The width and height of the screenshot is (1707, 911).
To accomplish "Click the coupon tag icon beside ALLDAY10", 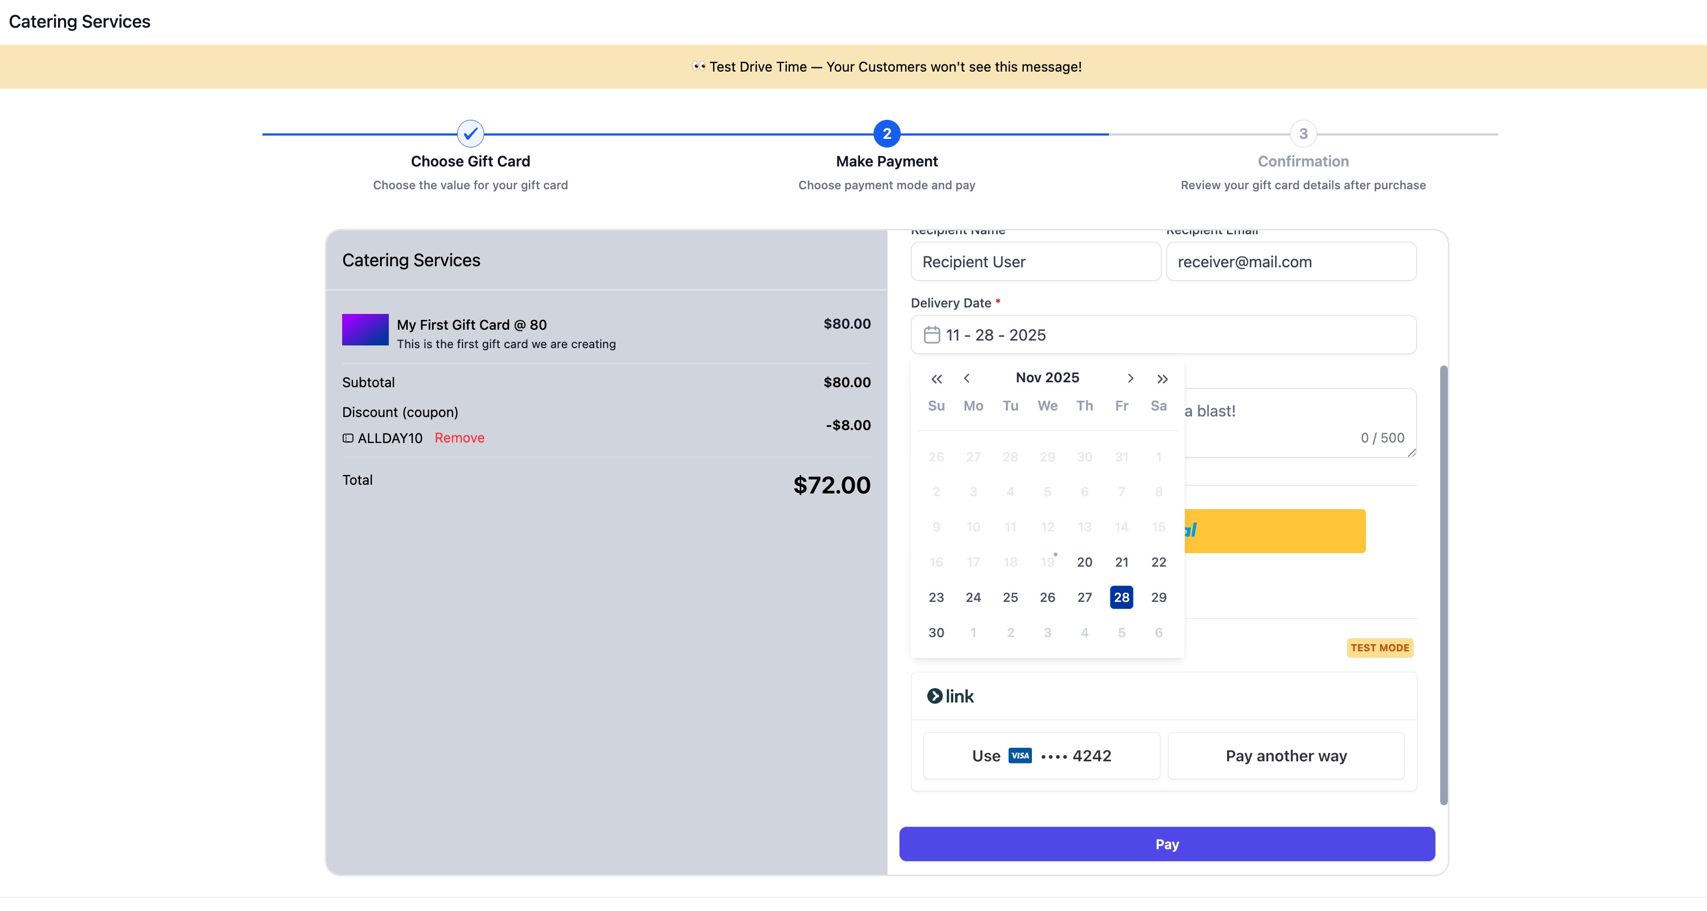I will 348,438.
